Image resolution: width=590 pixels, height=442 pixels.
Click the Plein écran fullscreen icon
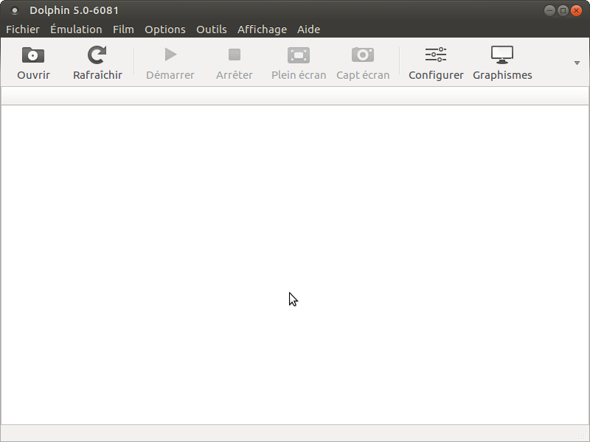point(299,55)
